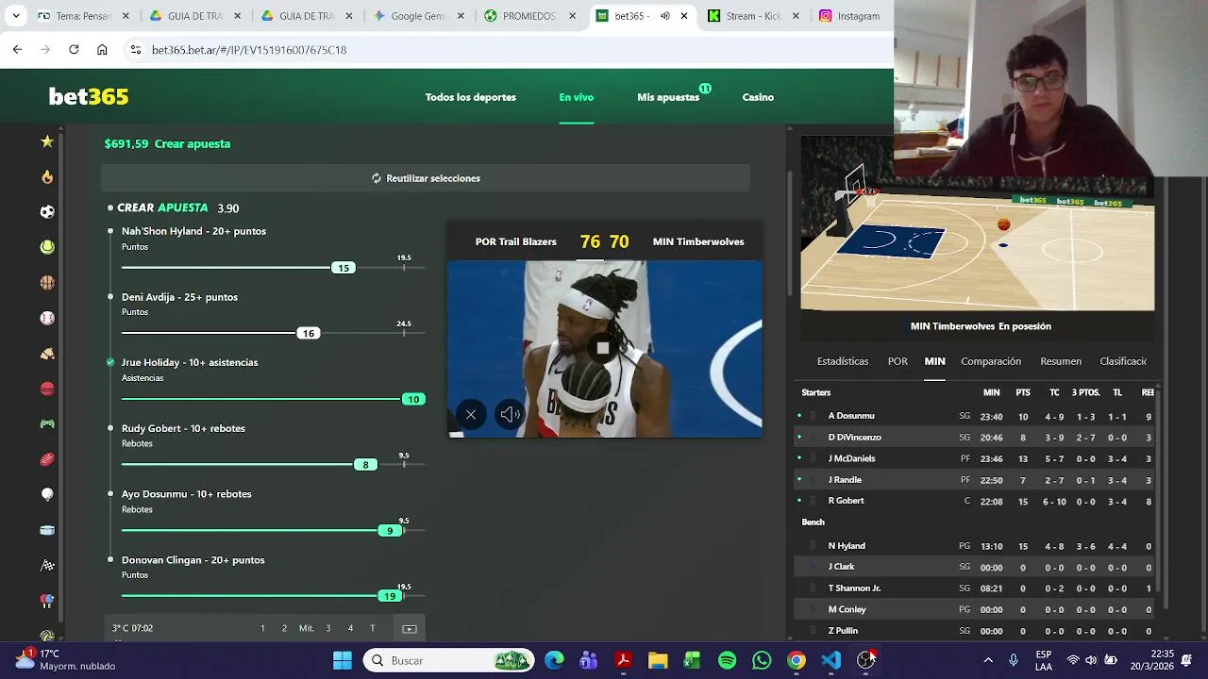
Task: Stop the live video playback
Action: [x=603, y=348]
